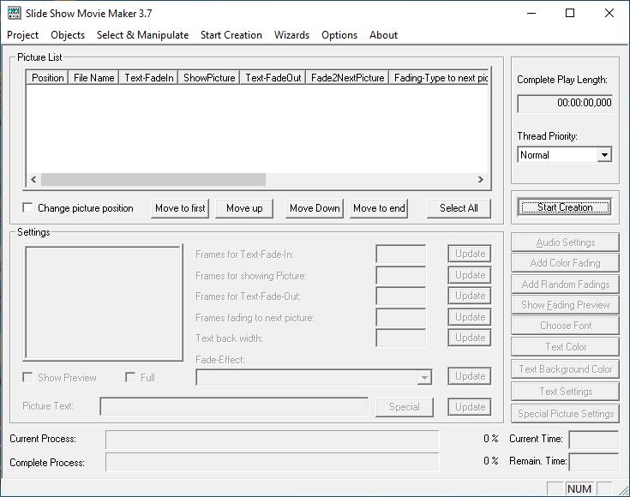Click the picture list right scroll arrow
This screenshot has height=497, width=630.
(481, 179)
